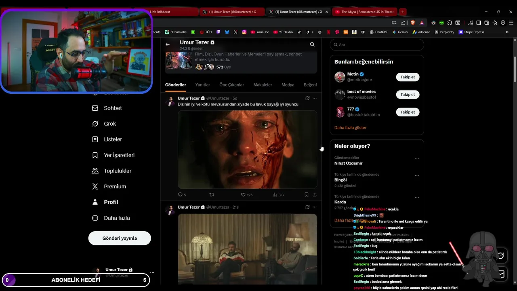Repost the lavuk oyuncu post
This screenshot has width=517, height=291.
(212, 195)
